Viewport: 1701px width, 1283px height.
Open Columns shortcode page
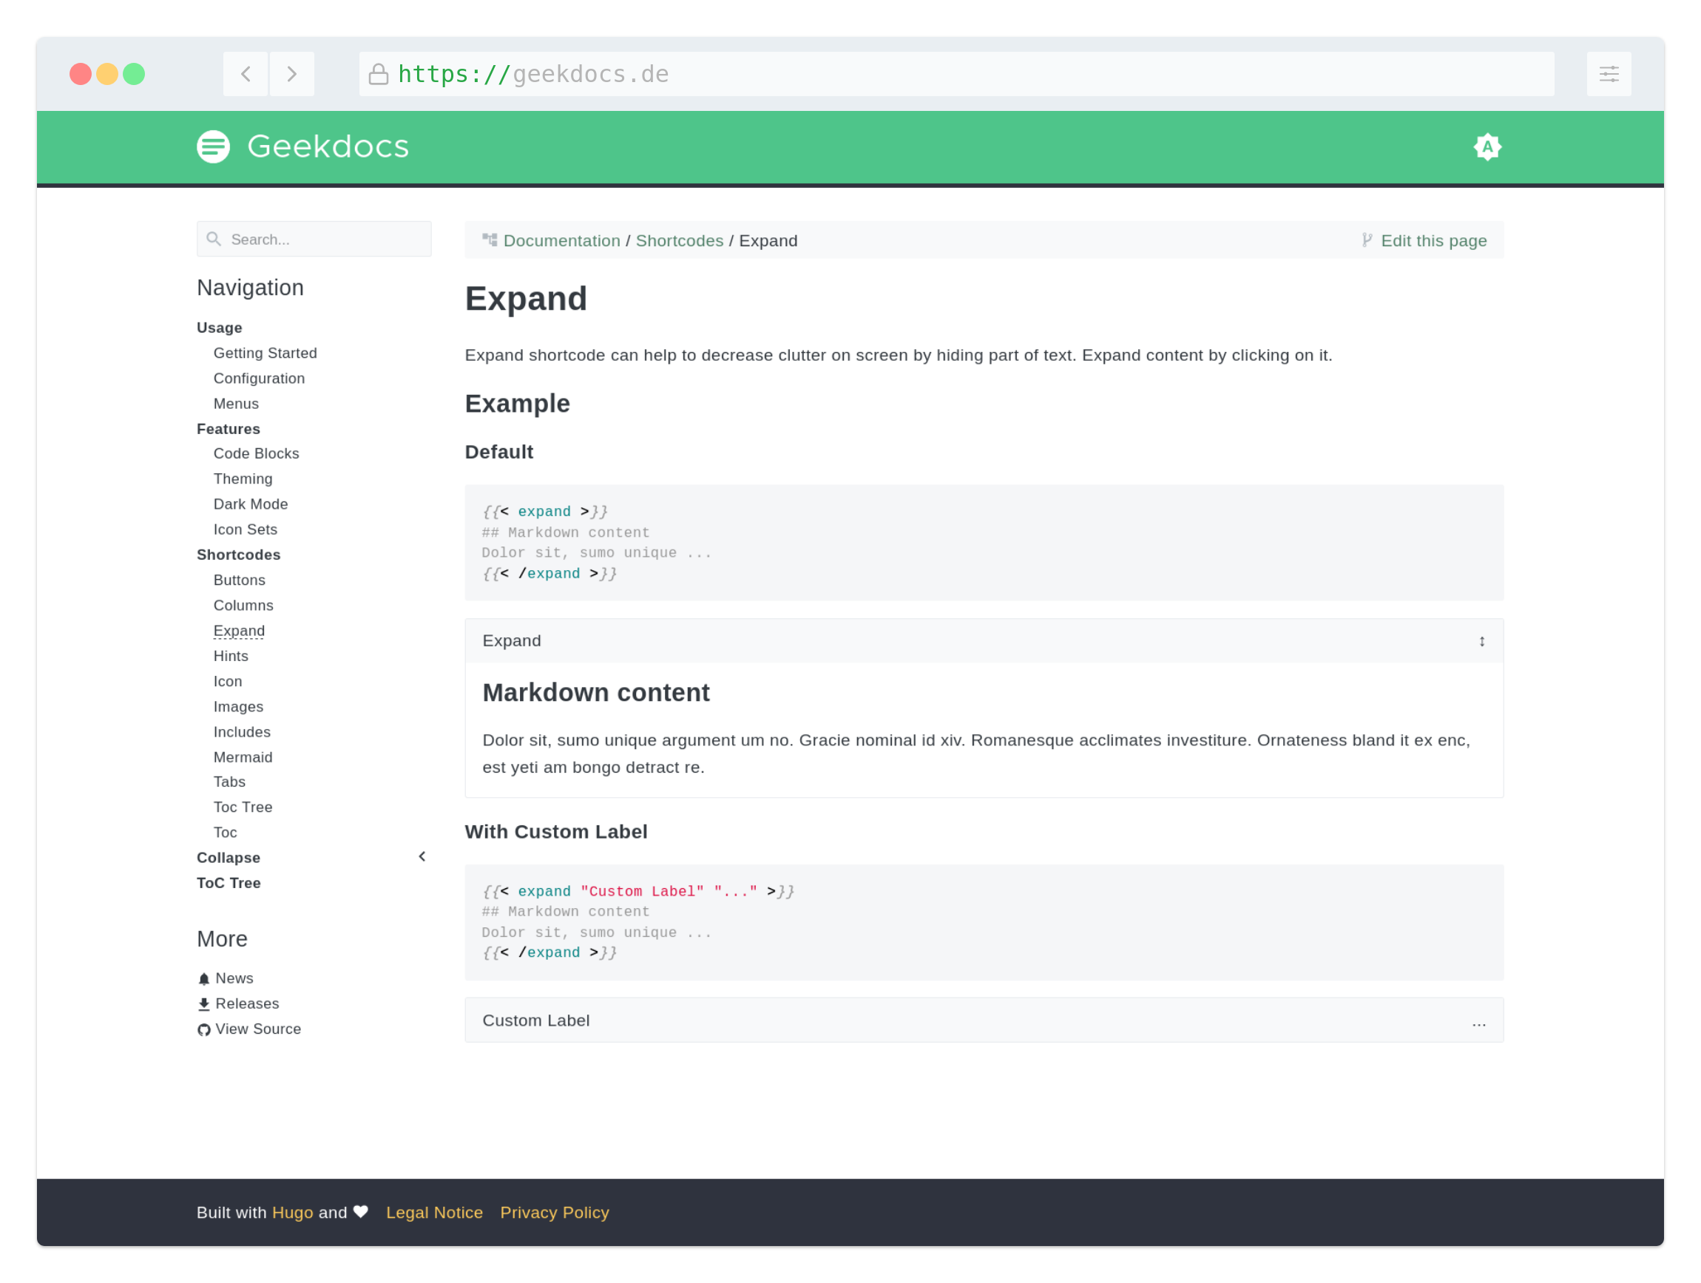pos(243,606)
